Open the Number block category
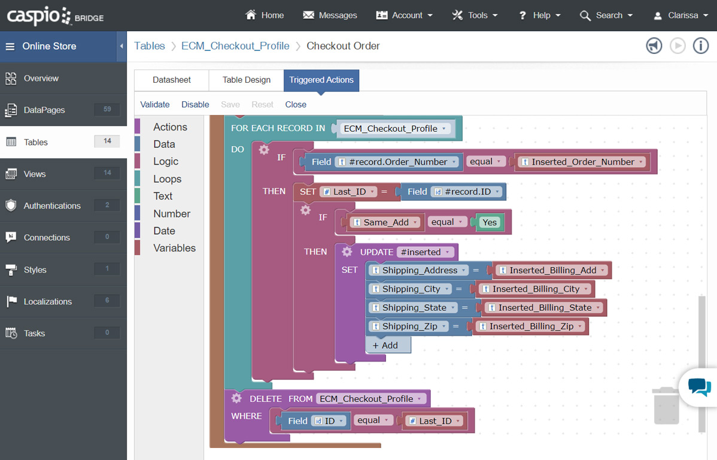The width and height of the screenshot is (717, 460). (x=172, y=214)
